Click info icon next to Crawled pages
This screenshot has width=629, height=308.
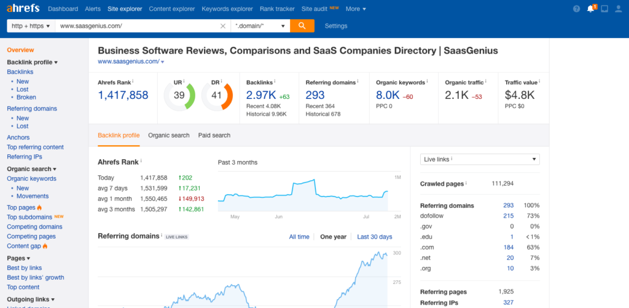467,183
